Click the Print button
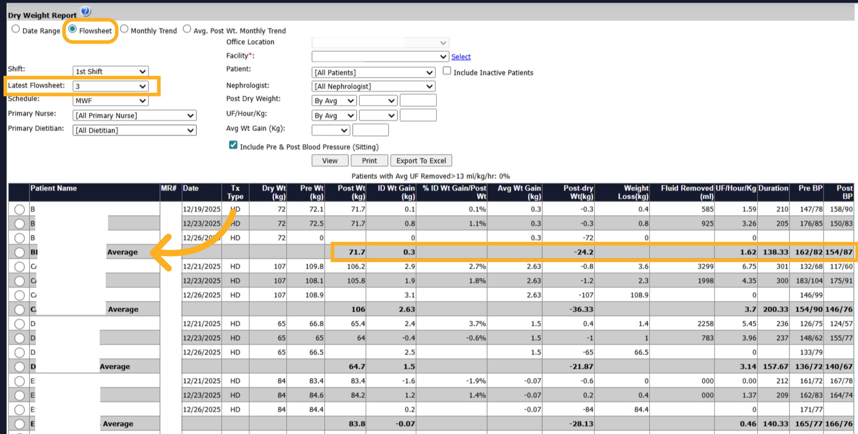The height and width of the screenshot is (434, 858). pyautogui.click(x=369, y=161)
